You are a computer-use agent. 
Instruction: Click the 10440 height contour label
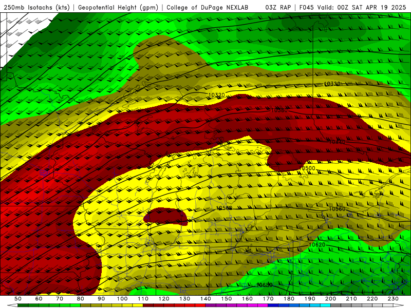point(337,142)
